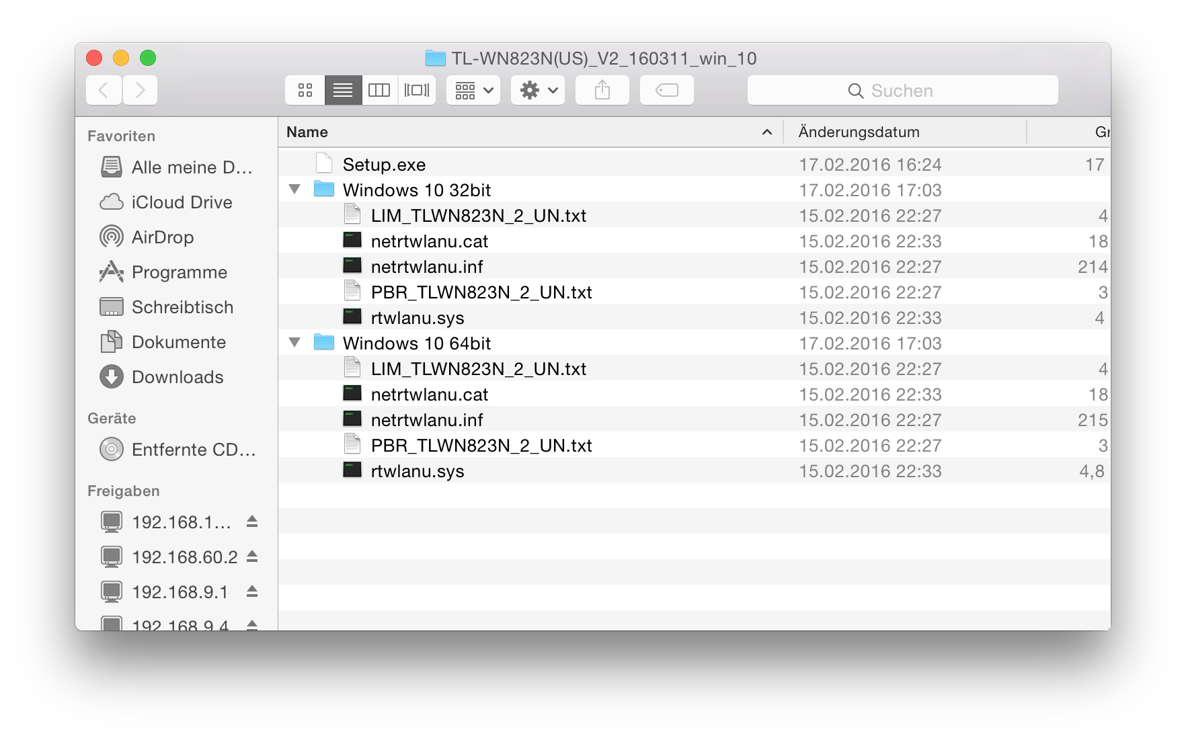Switch to list view
This screenshot has height=738, width=1186.
343,90
